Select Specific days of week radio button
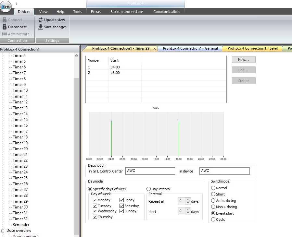Image resolution: width=292 pixels, height=237 pixels. coord(90,189)
